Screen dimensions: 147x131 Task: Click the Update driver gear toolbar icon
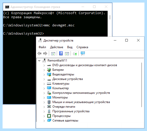pyautogui.click(x=75, y=54)
